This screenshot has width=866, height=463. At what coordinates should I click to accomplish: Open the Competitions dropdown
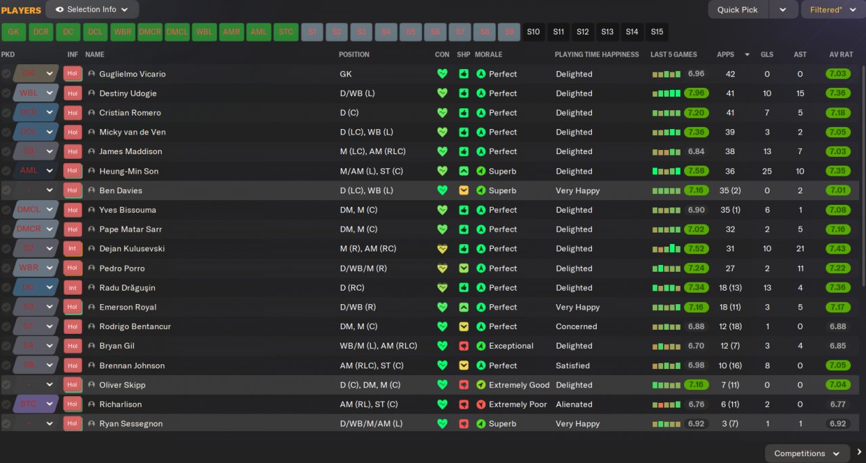coord(807,454)
